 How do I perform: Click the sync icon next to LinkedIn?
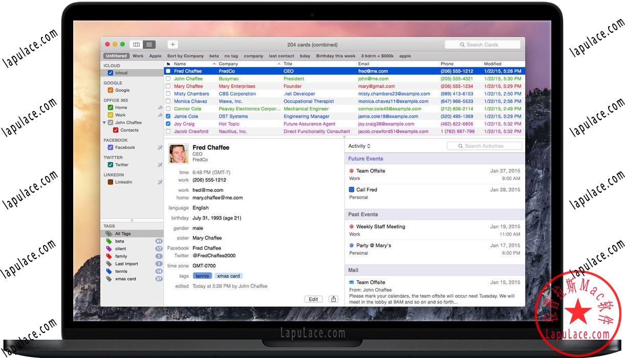click(160, 182)
